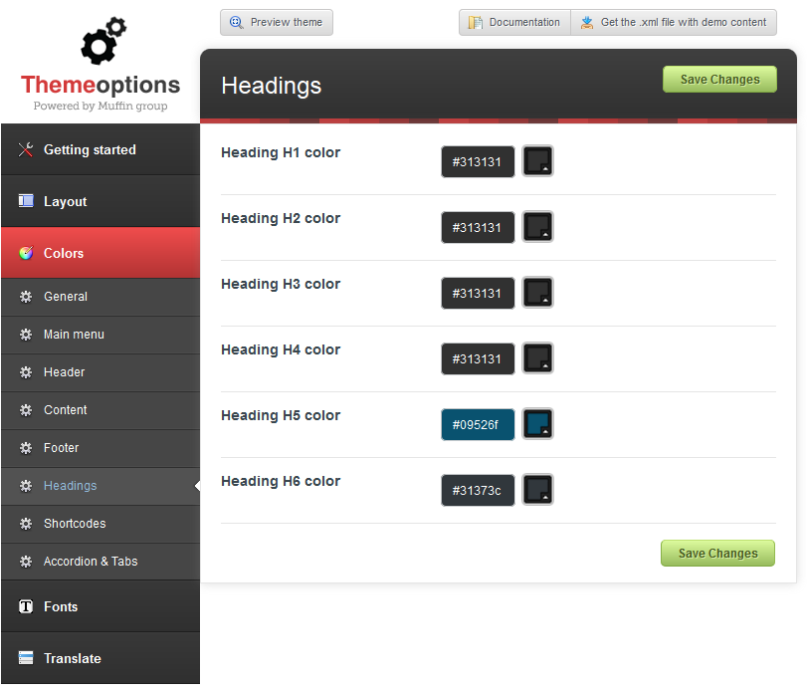
Task: Open Accordion & Tabs color settings
Action: coord(91,562)
